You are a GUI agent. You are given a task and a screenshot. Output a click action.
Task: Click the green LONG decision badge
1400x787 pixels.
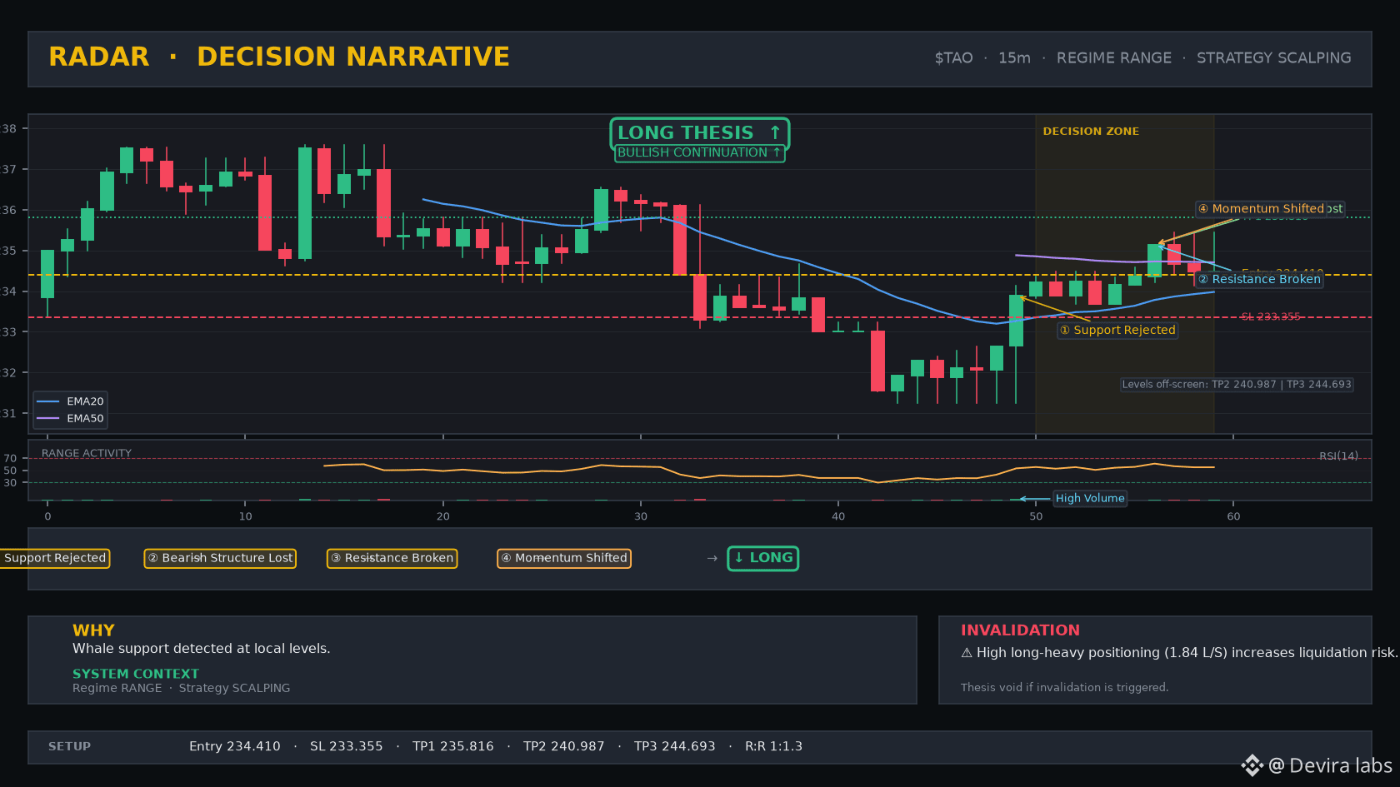[763, 558]
